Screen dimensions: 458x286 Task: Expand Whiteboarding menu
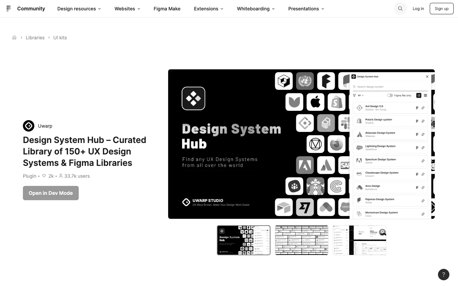(256, 9)
